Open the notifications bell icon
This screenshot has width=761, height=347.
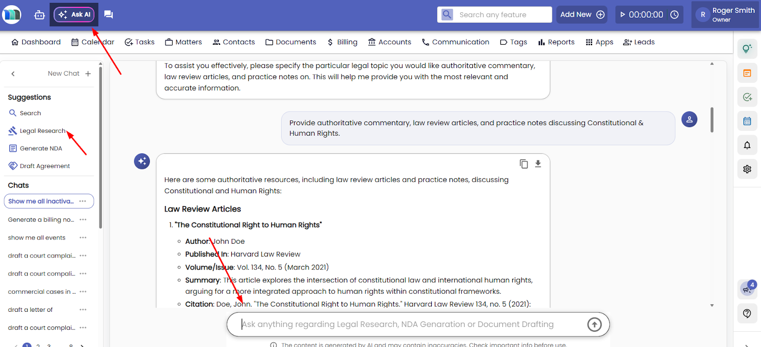point(747,145)
